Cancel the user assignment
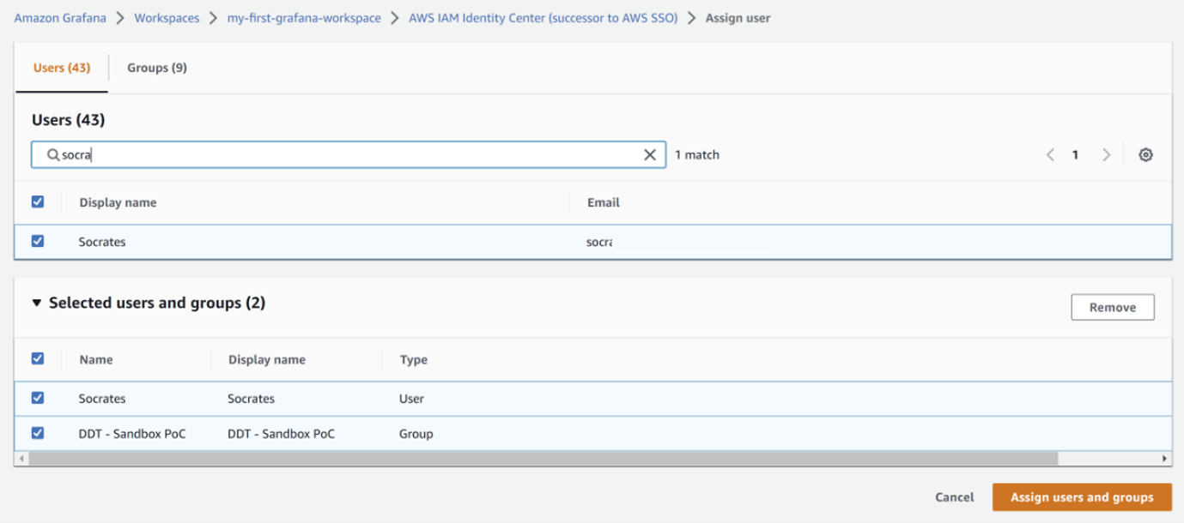The width and height of the screenshot is (1184, 523). point(954,497)
